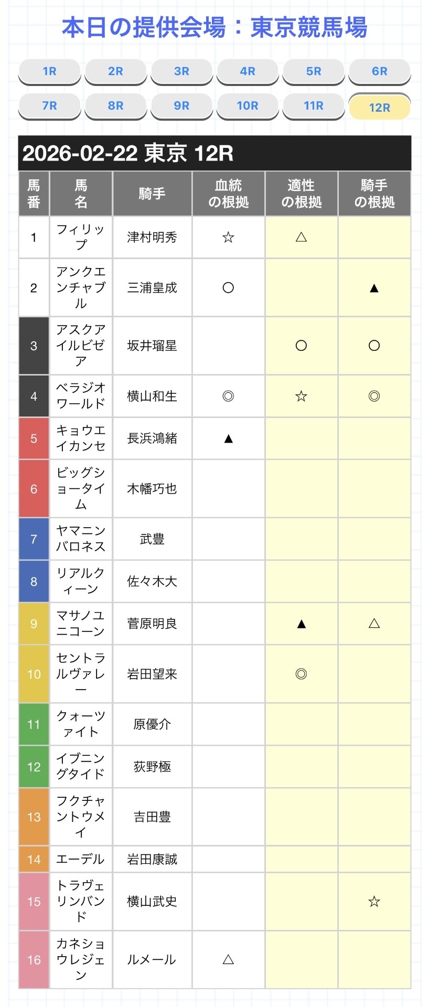This screenshot has width=429, height=1007.
Task: Click the black triangle in アンクエンチャブル's jockey cell
Action: tap(374, 288)
